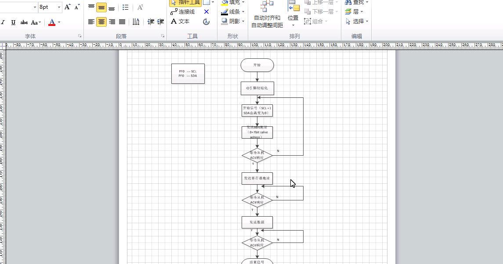Open the 线条 dropdown arrow
This screenshot has height=264, width=503.
click(243, 12)
